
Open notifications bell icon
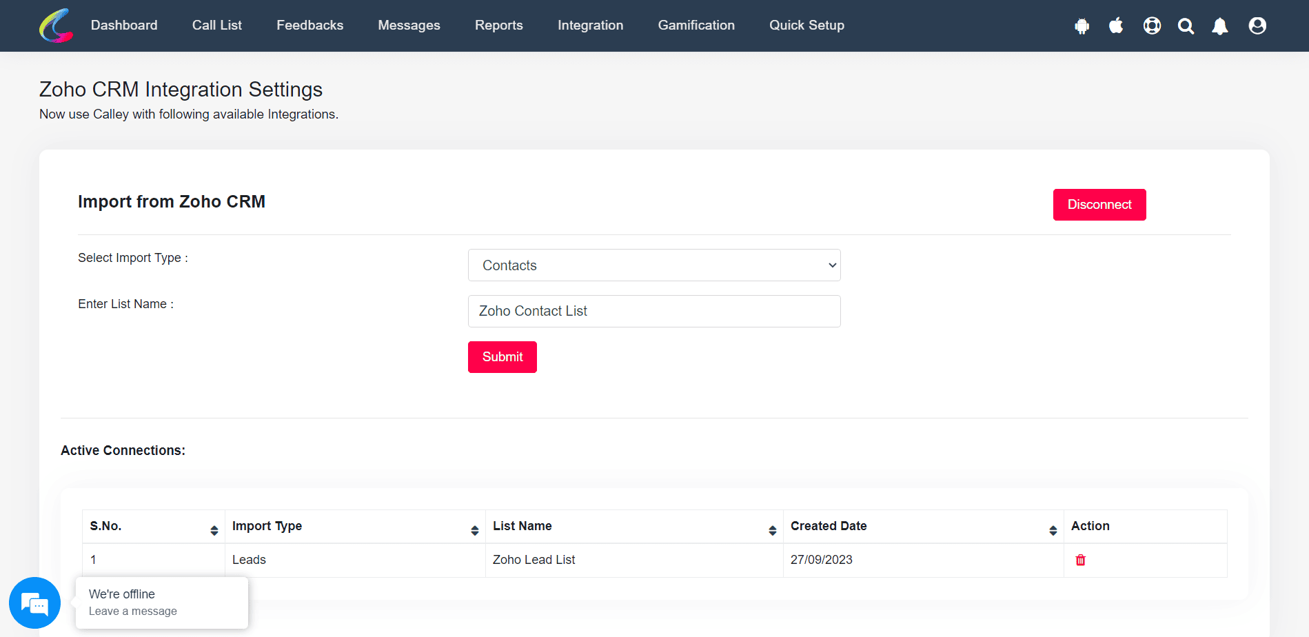pos(1220,26)
